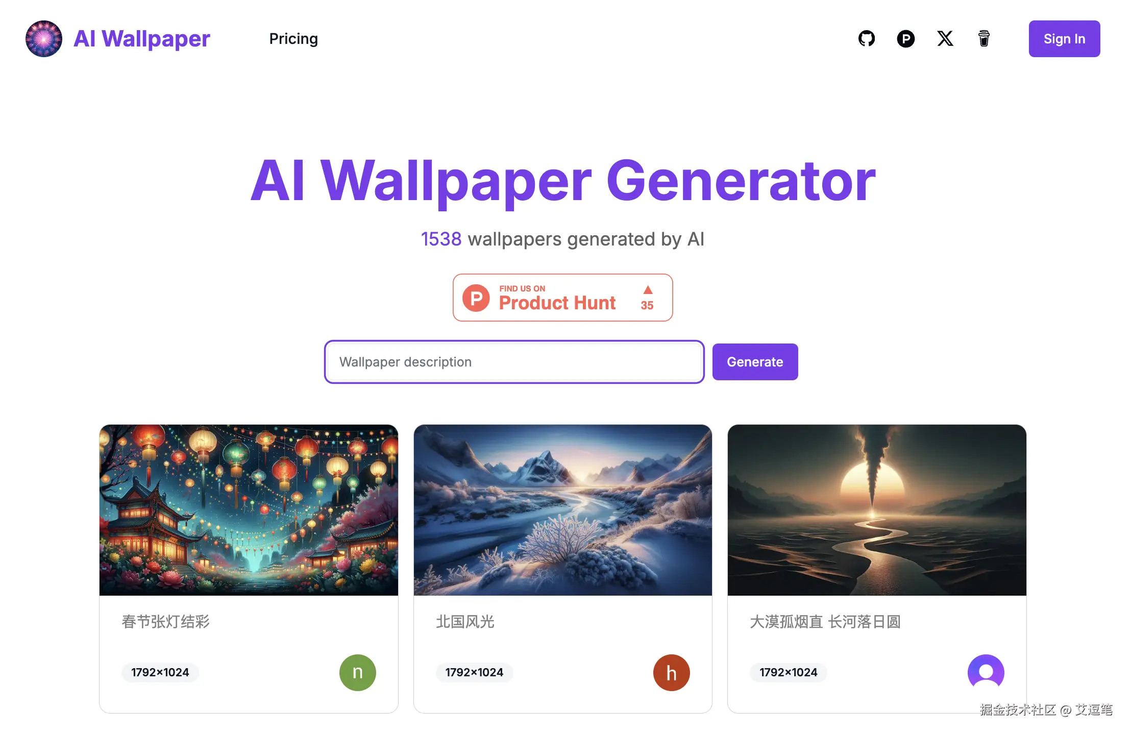Screen dimensions: 1131x735
Task: Open the Pricing menu item
Action: (x=293, y=39)
